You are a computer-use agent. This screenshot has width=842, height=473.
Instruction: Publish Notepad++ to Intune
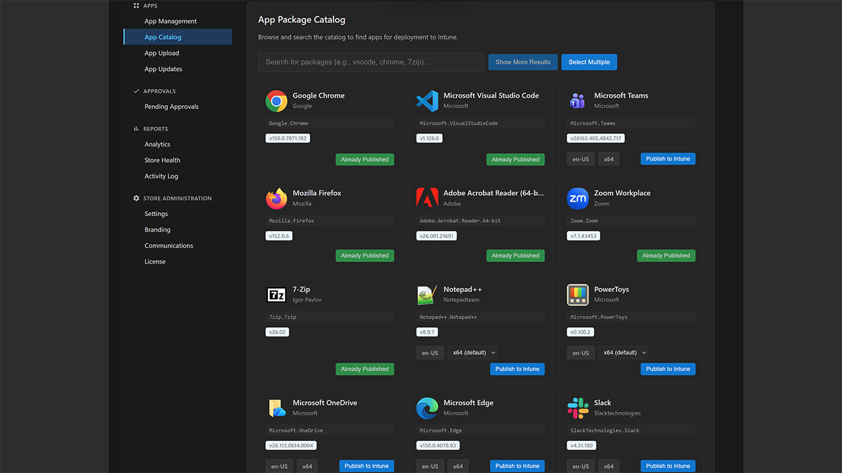[x=517, y=369]
